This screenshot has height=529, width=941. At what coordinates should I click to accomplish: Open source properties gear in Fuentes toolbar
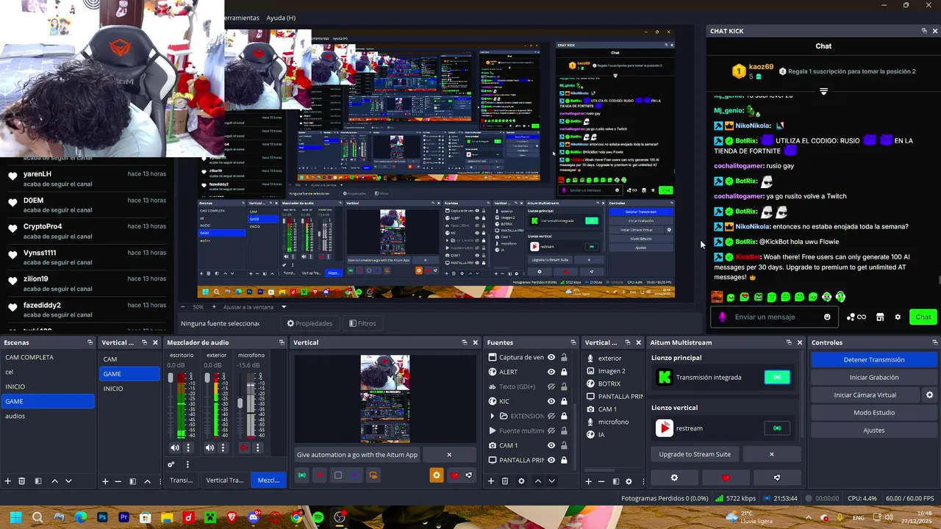pos(521,481)
